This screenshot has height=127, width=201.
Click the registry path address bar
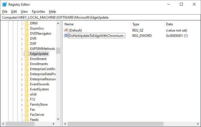100,17
